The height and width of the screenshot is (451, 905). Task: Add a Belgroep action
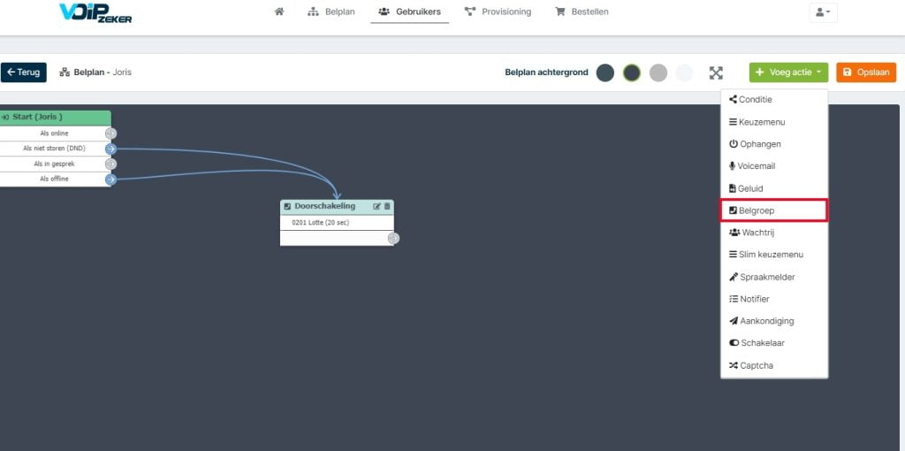[774, 210]
